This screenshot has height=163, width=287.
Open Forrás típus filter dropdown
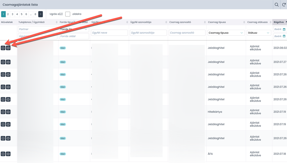[x=74, y=29]
